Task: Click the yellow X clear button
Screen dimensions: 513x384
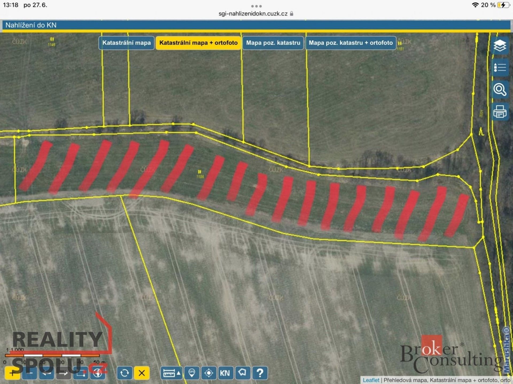Action: pyautogui.click(x=142, y=373)
